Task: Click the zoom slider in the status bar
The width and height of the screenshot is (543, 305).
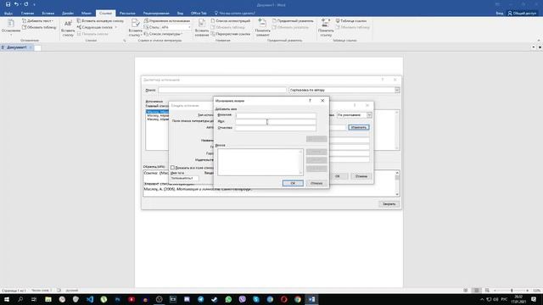Action: 512,291
